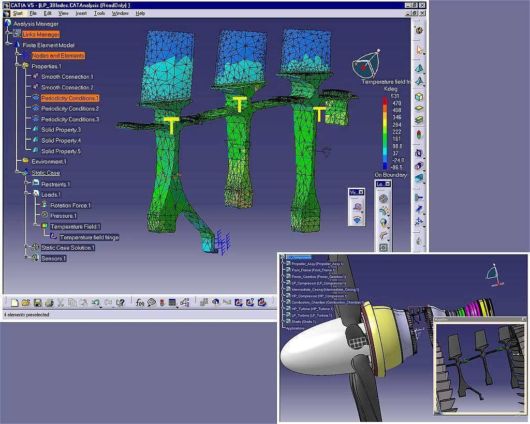
Task: Select Periodicity Conditions.1 in tree
Action: click(x=70, y=98)
